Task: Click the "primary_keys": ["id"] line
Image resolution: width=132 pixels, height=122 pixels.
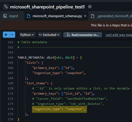Action: [x=53, y=68]
